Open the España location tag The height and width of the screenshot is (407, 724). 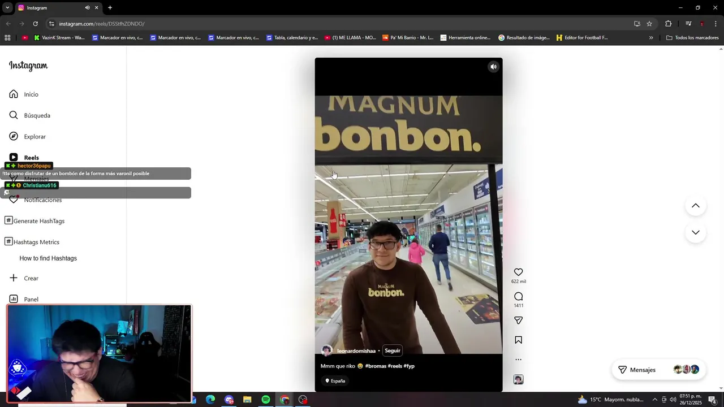pyautogui.click(x=335, y=381)
